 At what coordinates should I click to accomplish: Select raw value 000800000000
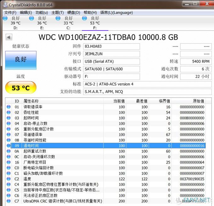pyautogui.click(x=192, y=118)
